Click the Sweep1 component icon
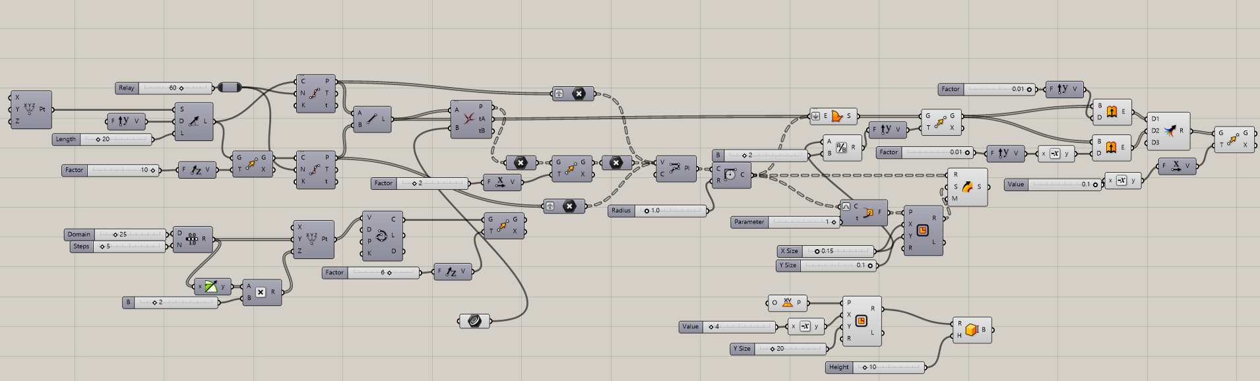 [x=967, y=187]
